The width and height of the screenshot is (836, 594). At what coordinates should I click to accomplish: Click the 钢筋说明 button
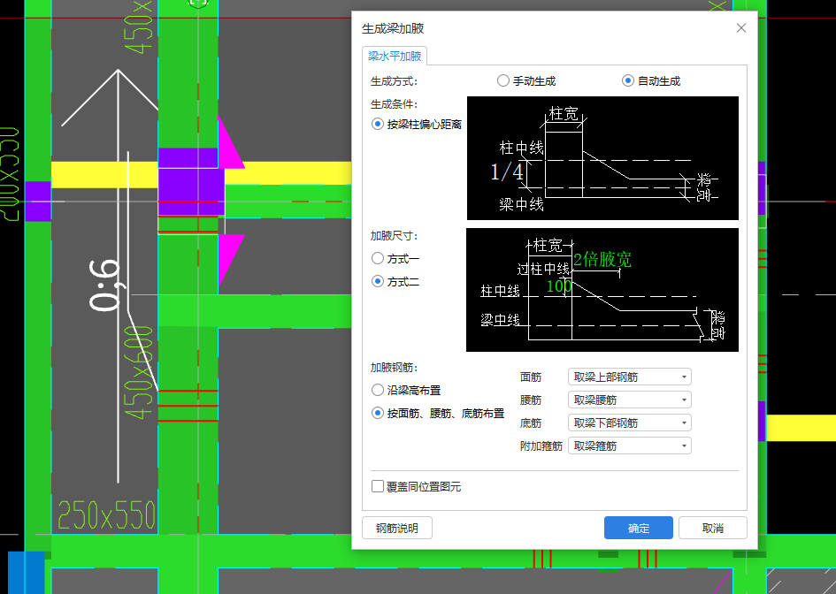click(x=397, y=528)
